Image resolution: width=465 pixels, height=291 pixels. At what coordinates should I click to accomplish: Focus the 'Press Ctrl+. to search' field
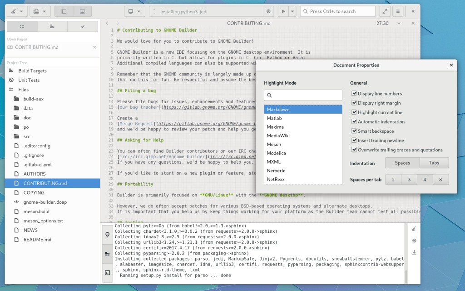coord(338,11)
